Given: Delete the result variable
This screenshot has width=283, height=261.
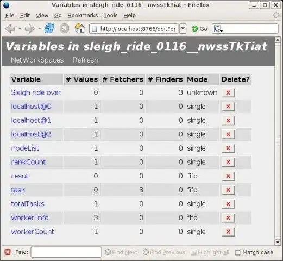Looking at the screenshot, I should 228,176.
